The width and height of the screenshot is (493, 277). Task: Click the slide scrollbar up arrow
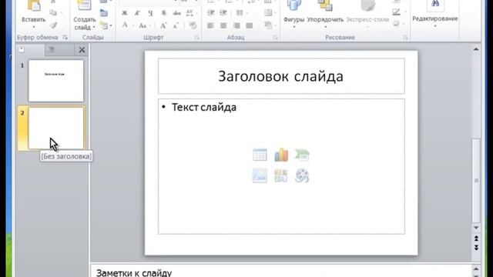coord(476,49)
